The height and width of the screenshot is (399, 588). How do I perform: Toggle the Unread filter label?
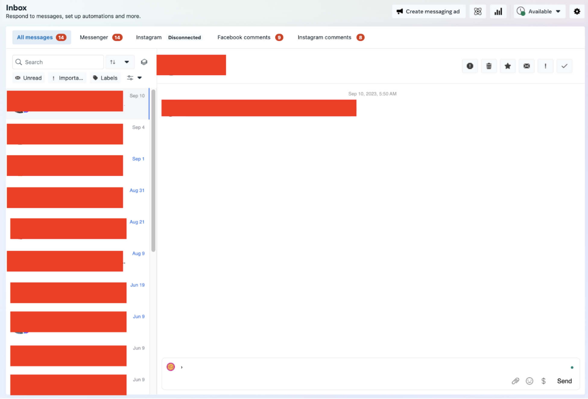pos(28,78)
